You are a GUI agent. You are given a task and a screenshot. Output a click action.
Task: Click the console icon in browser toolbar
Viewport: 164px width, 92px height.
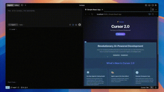point(153,14)
